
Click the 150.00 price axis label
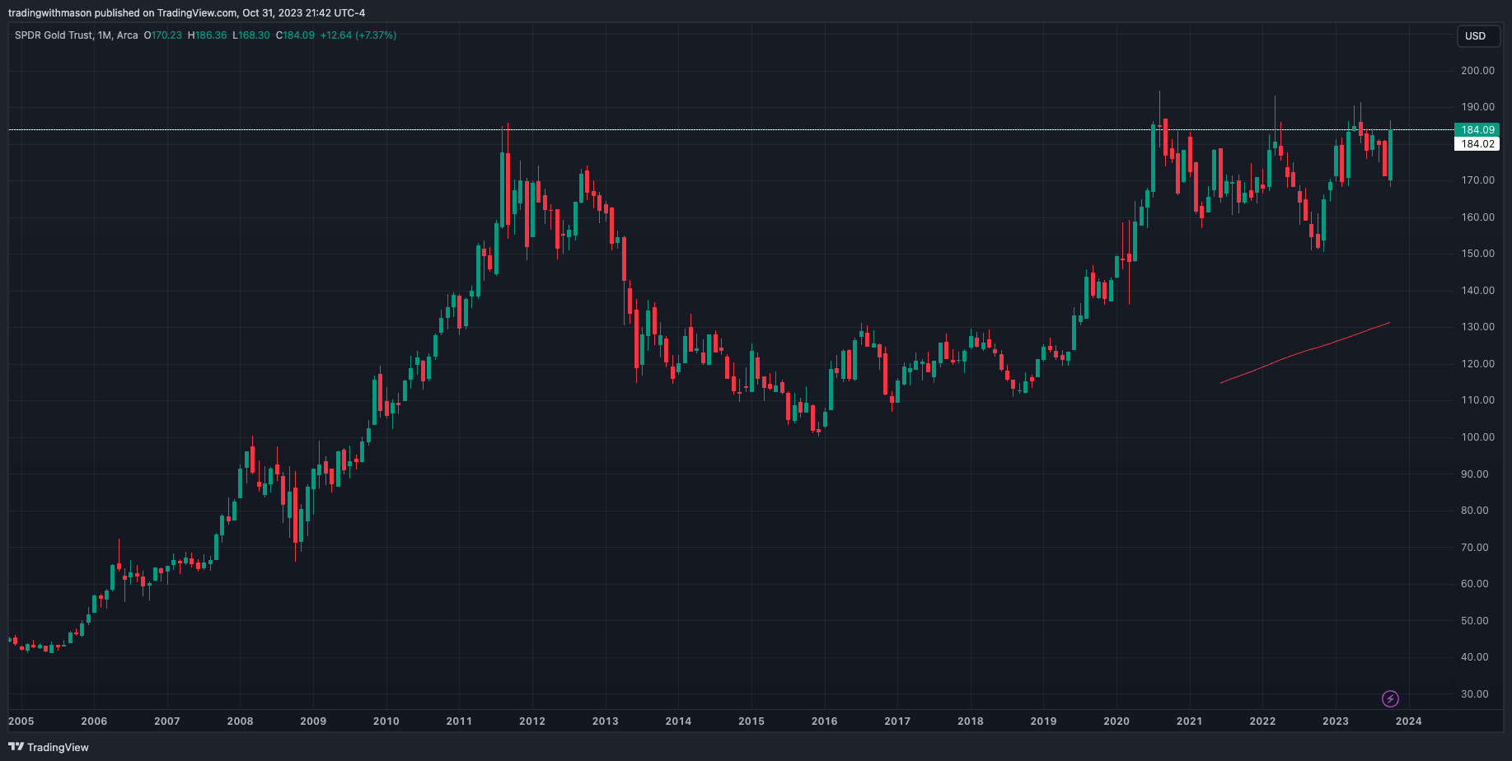[1477, 254]
